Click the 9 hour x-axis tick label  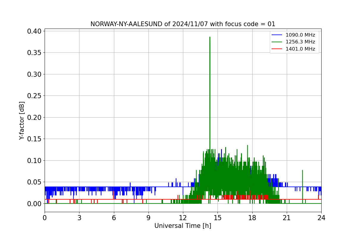click(148, 218)
